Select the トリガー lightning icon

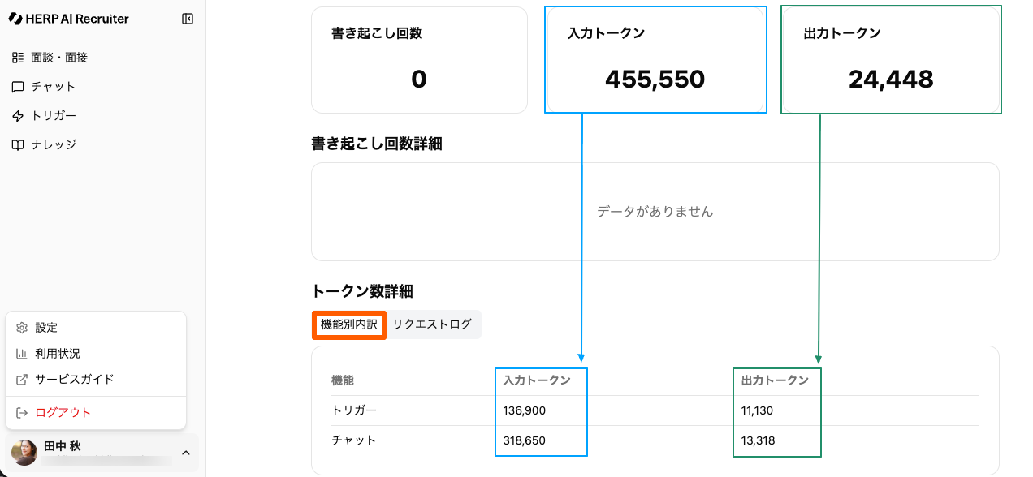(x=18, y=116)
